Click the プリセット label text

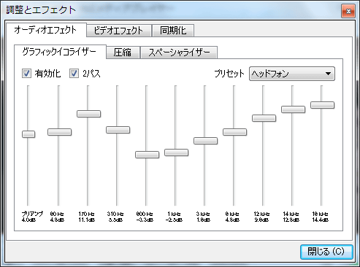(x=229, y=74)
